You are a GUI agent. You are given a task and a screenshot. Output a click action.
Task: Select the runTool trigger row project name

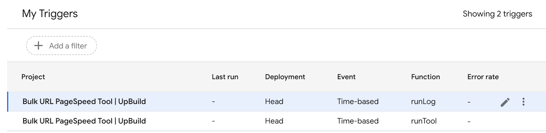tap(84, 121)
